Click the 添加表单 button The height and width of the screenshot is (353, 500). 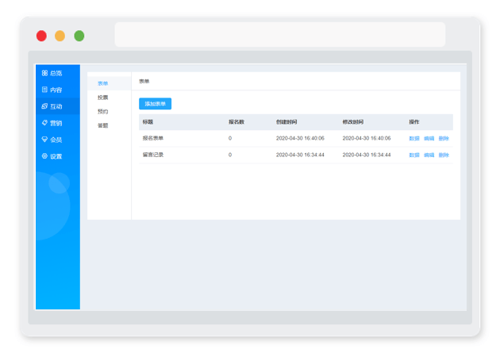point(156,104)
